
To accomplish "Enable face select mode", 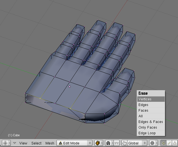I will [x=175, y=143].
